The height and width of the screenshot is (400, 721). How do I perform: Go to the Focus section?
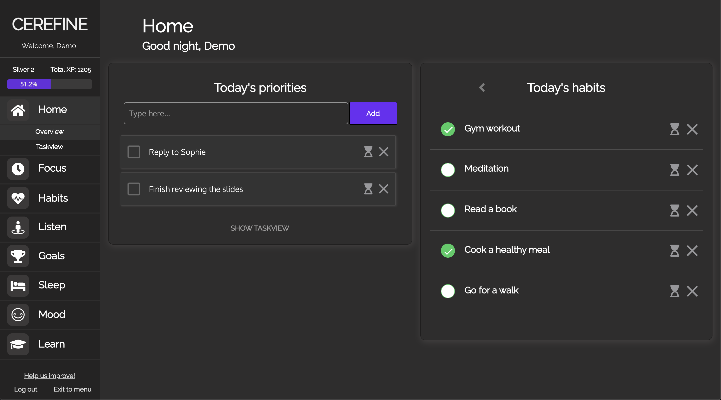click(x=52, y=168)
